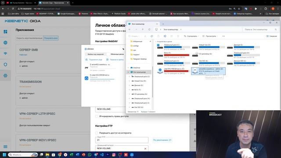281x158 pixels.
Task: Click the Windows taskbar search box
Action: (x=23, y=154)
